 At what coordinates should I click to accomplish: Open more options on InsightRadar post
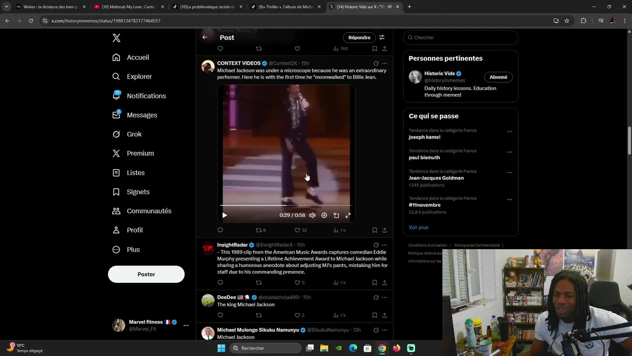point(385,245)
